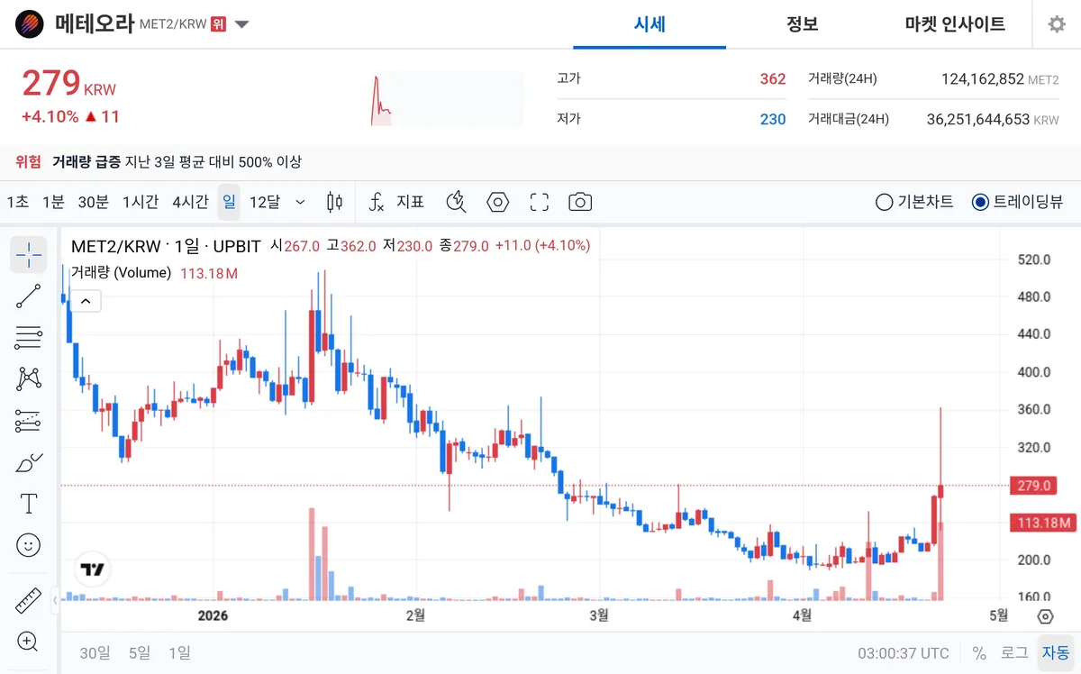The image size is (1081, 674).
Task: Open candlestick chart style selector
Action: pyautogui.click(x=334, y=202)
